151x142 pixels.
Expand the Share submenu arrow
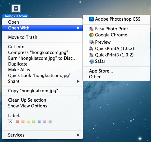(78, 81)
